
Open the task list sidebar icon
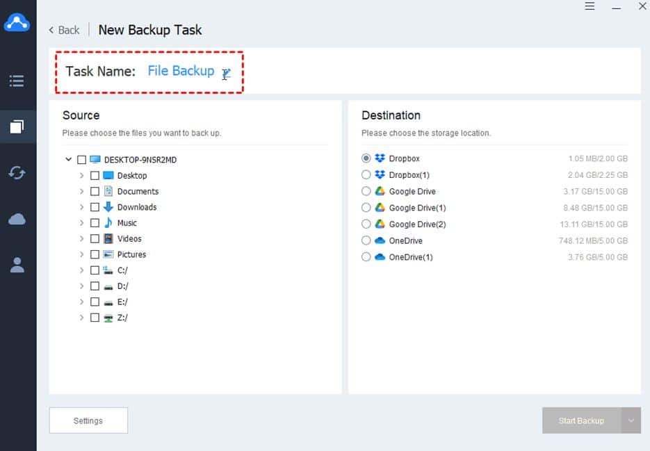point(17,81)
